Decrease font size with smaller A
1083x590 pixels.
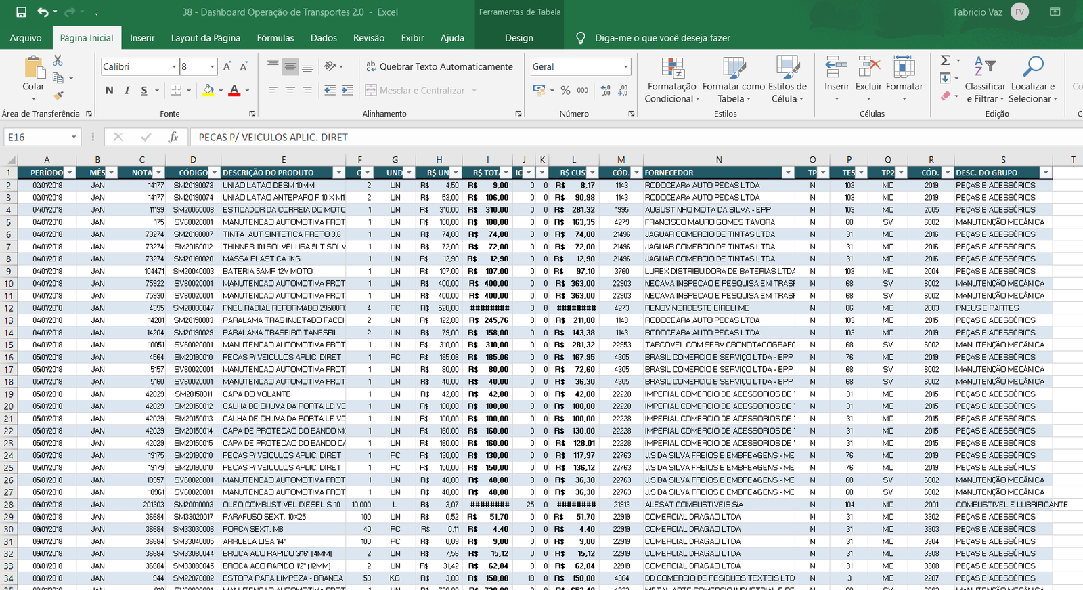tap(244, 66)
